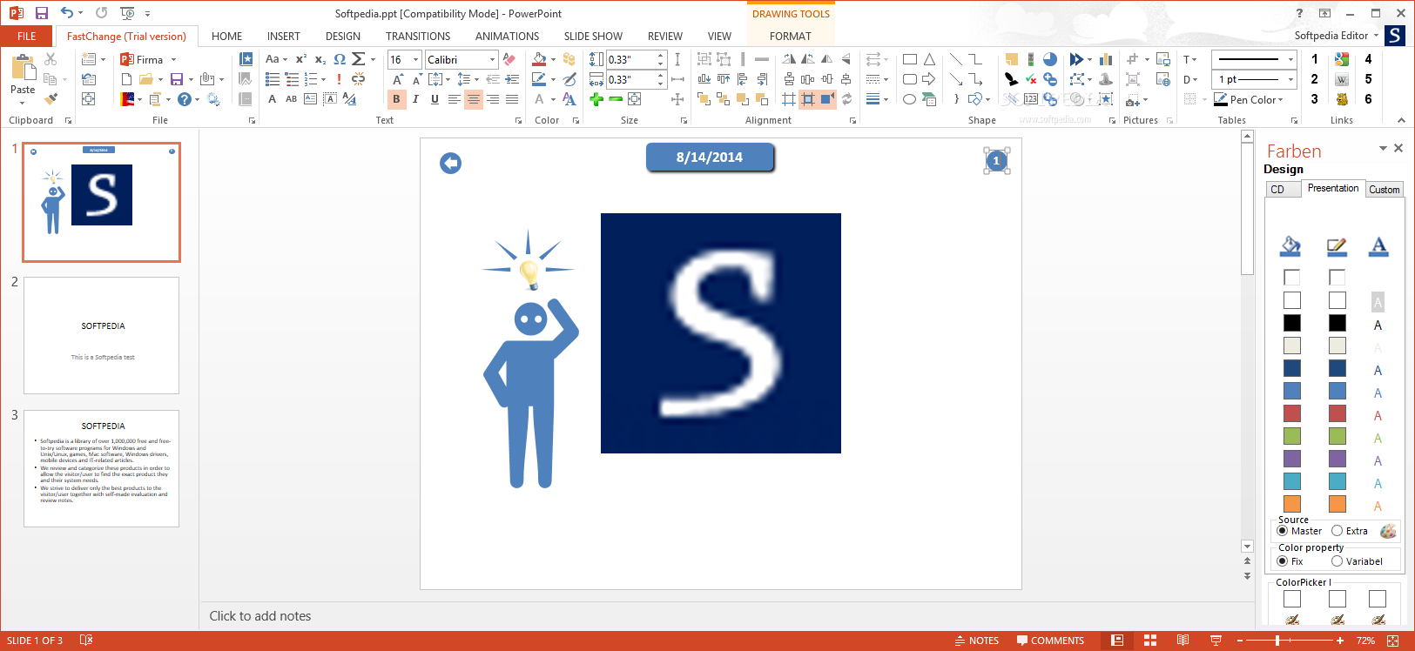Toggle Italic formatting
This screenshot has width=1415, height=651.
[415, 99]
